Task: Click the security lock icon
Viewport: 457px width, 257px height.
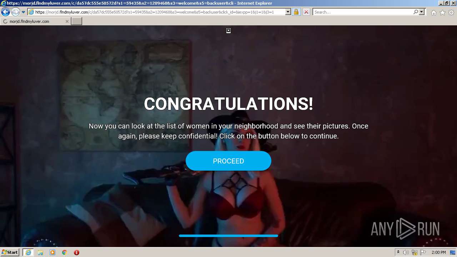Action: 296,12
